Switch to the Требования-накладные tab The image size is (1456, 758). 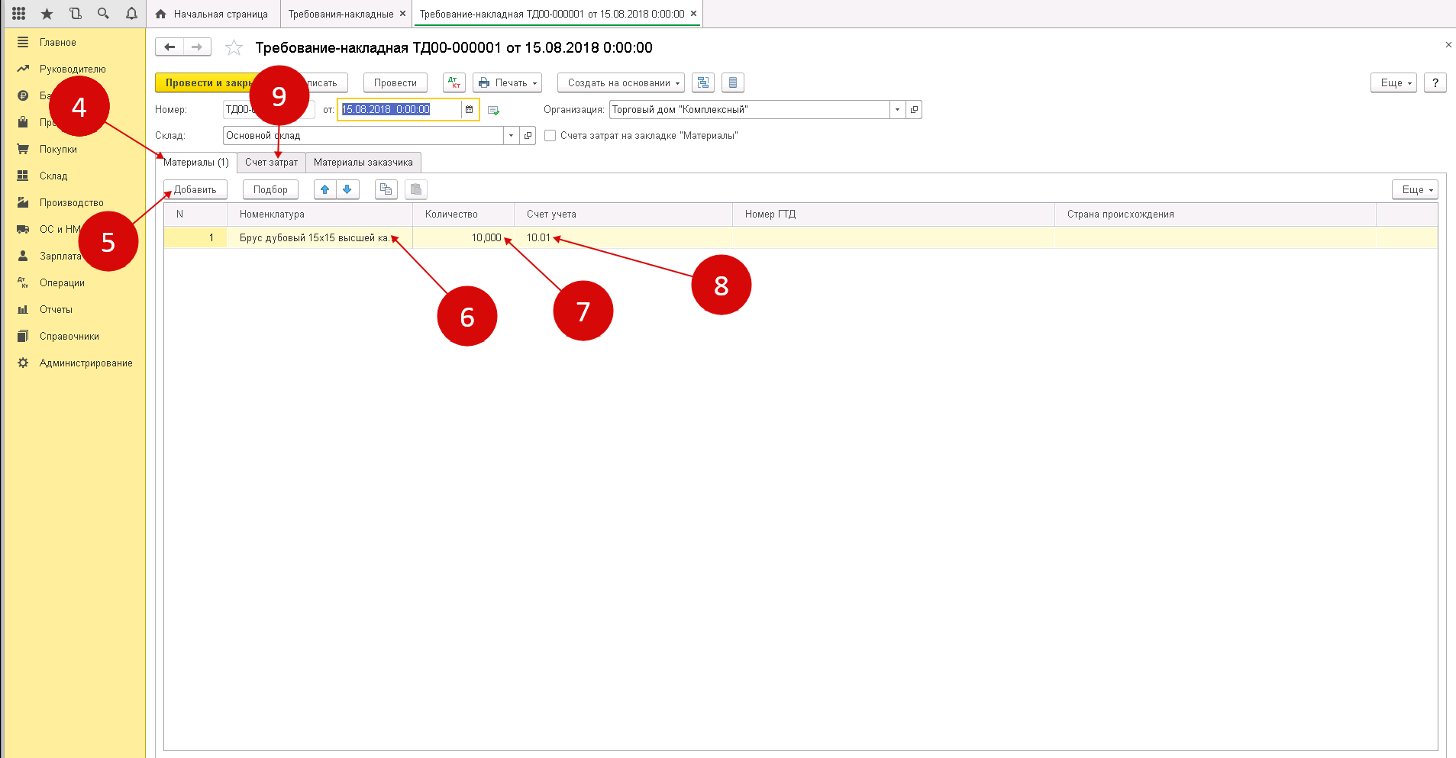click(341, 14)
